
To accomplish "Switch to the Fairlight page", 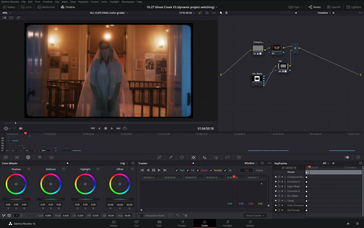I will (x=227, y=223).
